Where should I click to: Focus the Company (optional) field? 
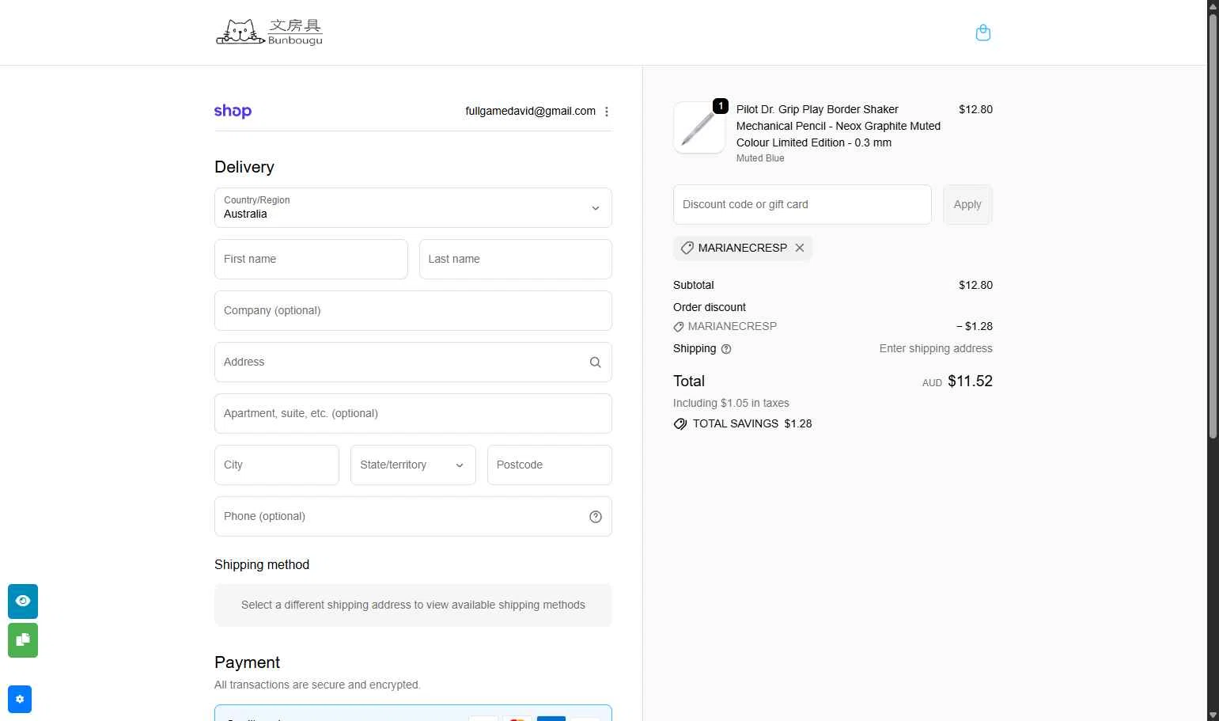[413, 311]
